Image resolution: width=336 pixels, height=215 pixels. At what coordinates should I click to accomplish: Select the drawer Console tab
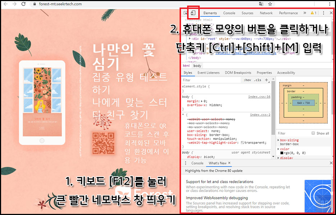tap(197, 163)
